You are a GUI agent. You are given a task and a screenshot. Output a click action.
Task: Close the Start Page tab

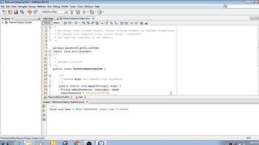tap(57, 19)
